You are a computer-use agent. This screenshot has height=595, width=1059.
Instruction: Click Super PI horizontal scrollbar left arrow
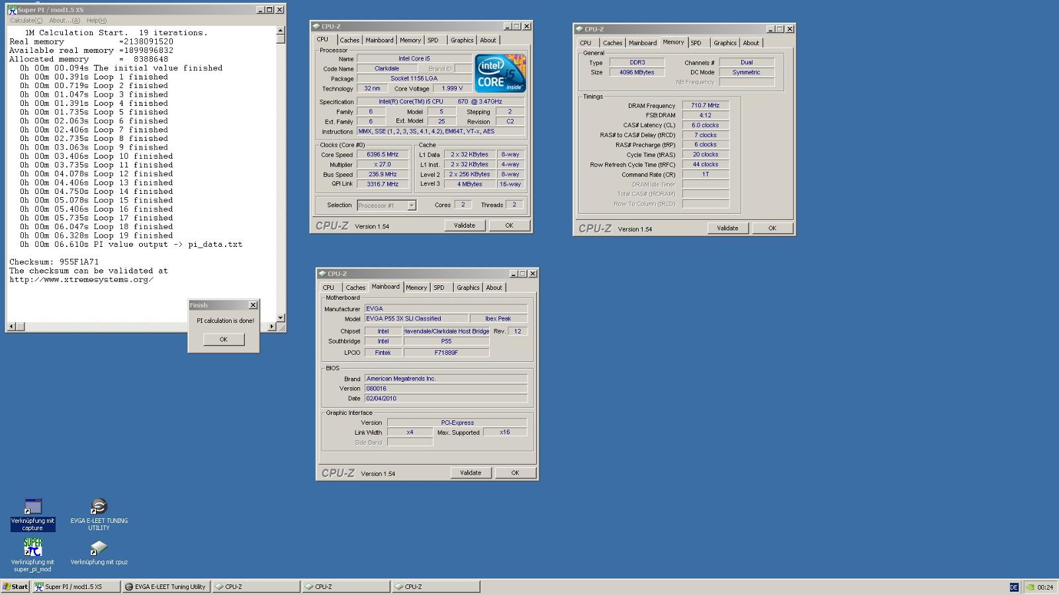coord(11,327)
